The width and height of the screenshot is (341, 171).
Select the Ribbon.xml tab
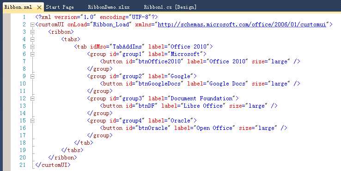[x=18, y=7]
